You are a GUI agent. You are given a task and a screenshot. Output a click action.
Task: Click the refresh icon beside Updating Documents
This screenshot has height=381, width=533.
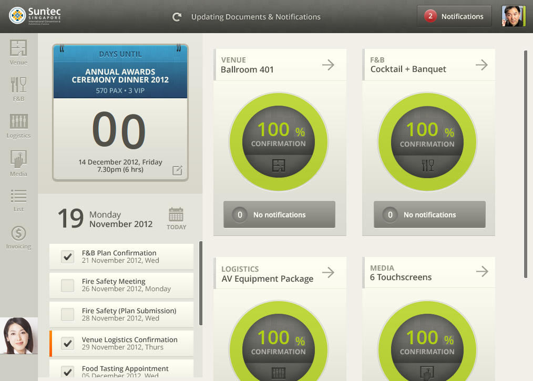click(177, 17)
